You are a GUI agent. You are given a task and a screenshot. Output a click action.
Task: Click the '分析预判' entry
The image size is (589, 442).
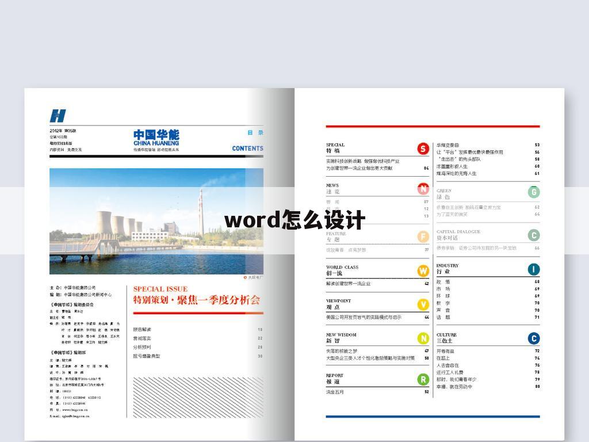pyautogui.click(x=142, y=347)
